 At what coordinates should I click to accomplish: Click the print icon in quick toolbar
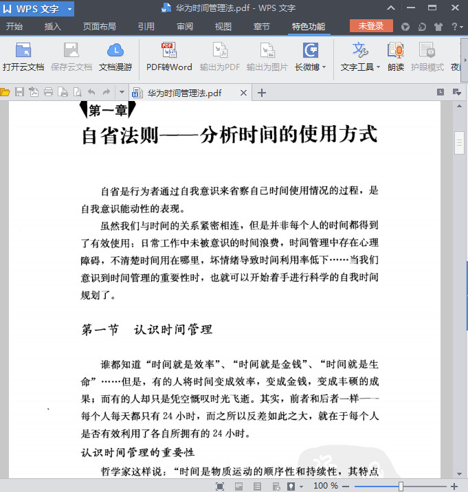click(x=48, y=92)
